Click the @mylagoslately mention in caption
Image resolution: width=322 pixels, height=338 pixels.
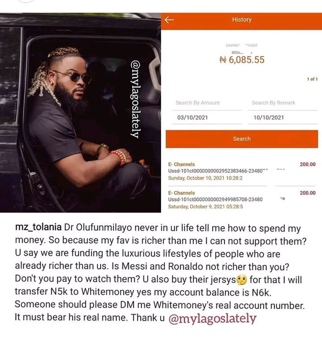tap(212, 318)
